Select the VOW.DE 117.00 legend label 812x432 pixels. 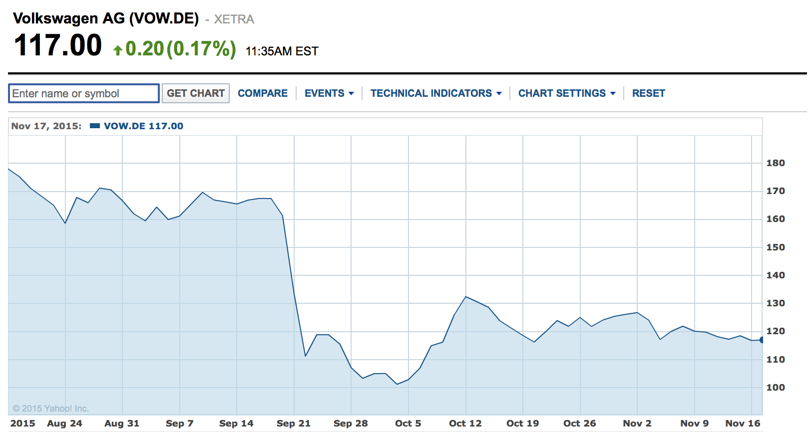(143, 126)
